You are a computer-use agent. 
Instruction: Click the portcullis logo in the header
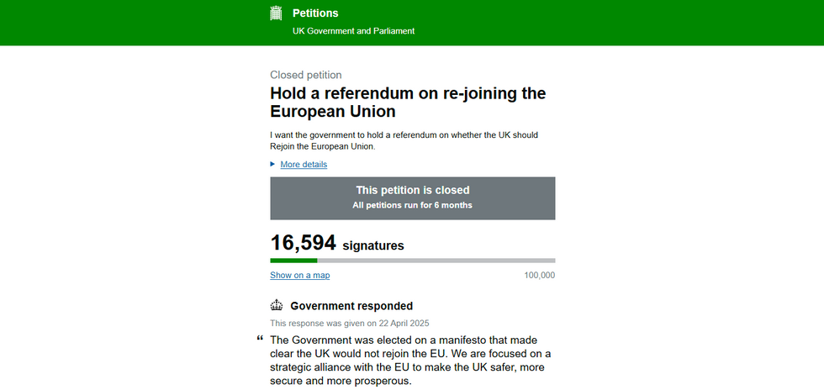[276, 13]
